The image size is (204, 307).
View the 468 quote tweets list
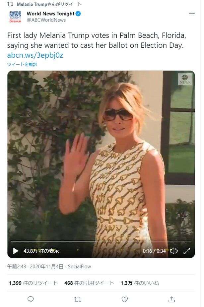(x=89, y=283)
